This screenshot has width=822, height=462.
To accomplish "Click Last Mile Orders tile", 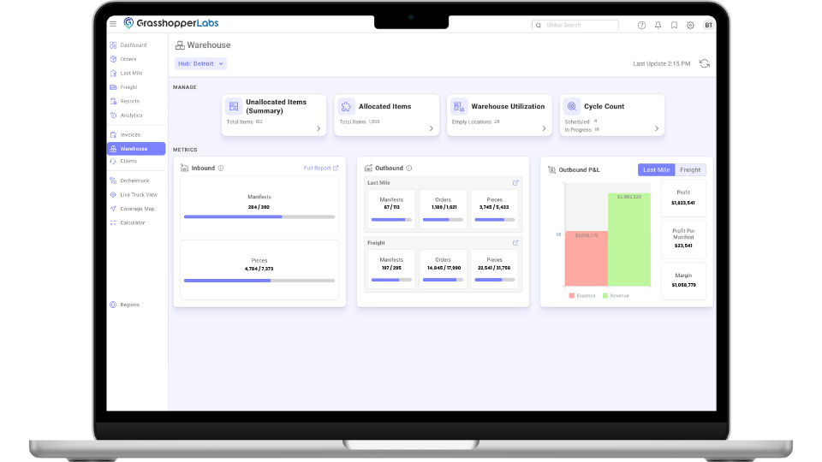I will (443, 209).
